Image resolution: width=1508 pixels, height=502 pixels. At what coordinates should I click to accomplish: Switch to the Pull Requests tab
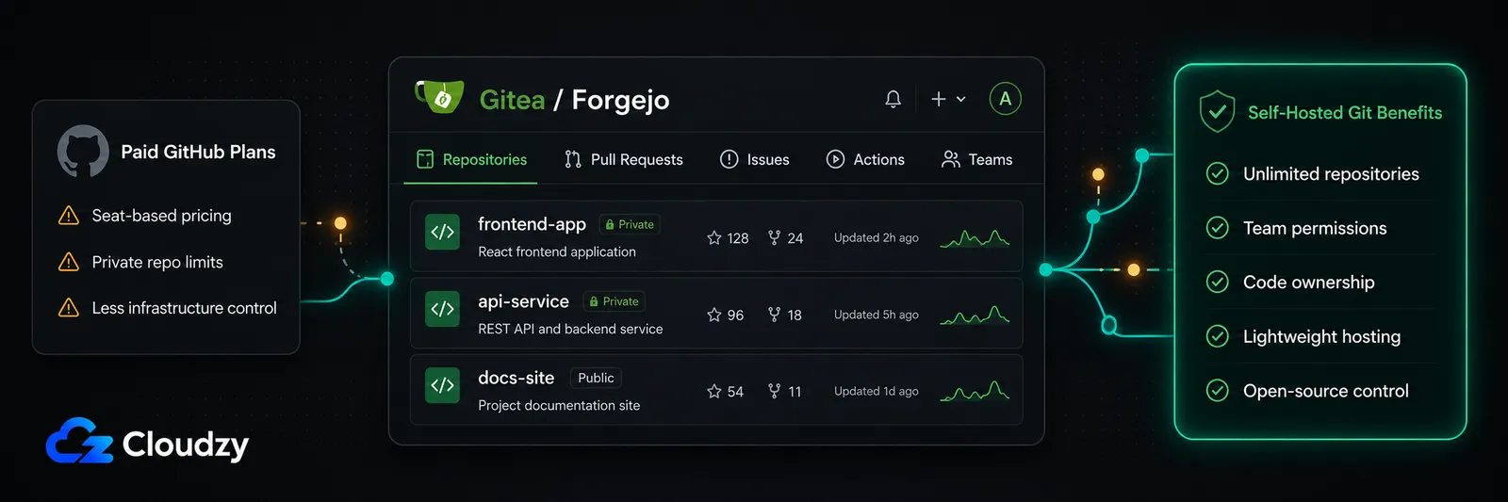pyautogui.click(x=624, y=159)
